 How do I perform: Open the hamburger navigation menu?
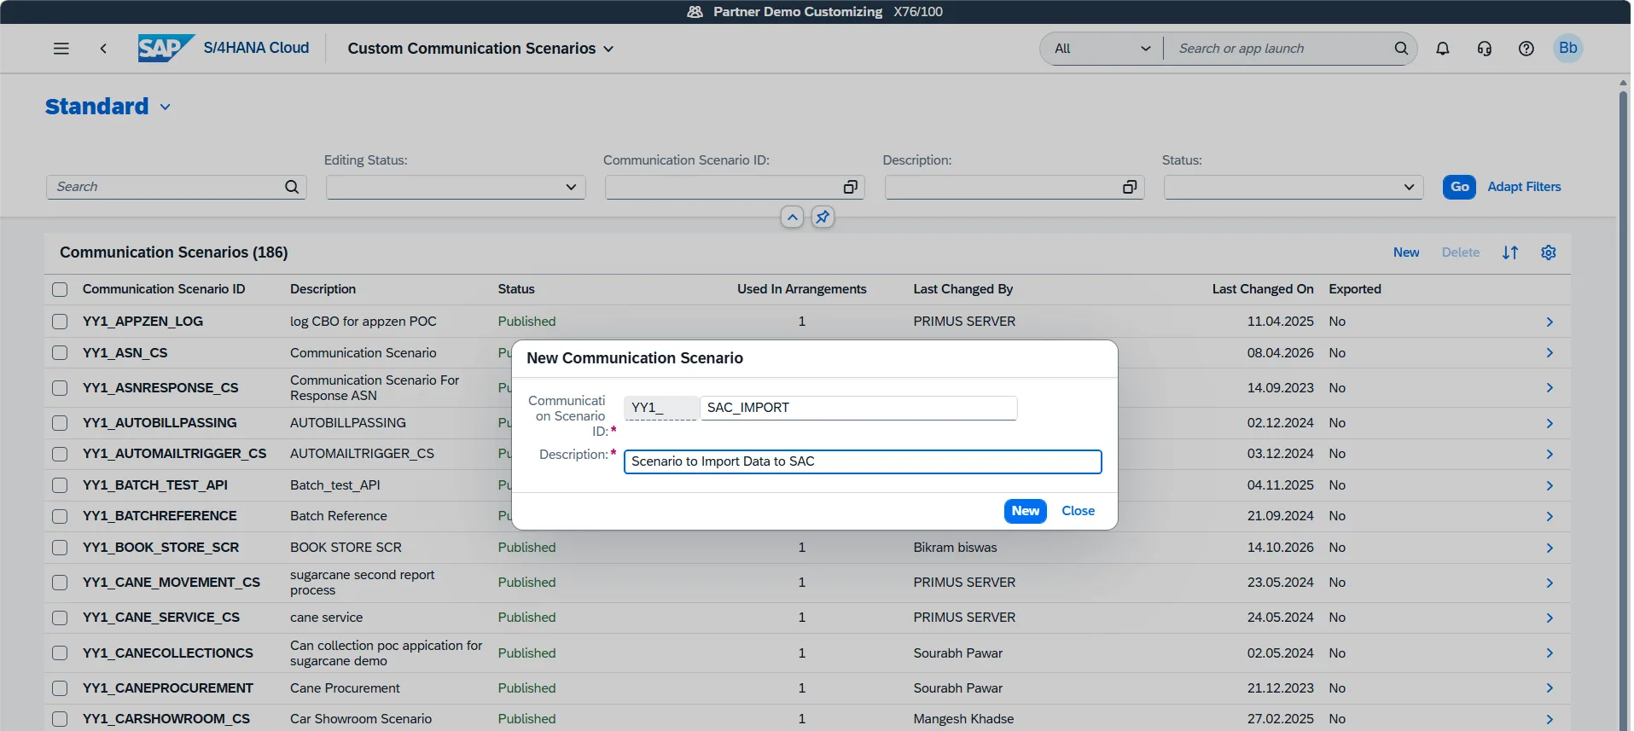coord(61,49)
